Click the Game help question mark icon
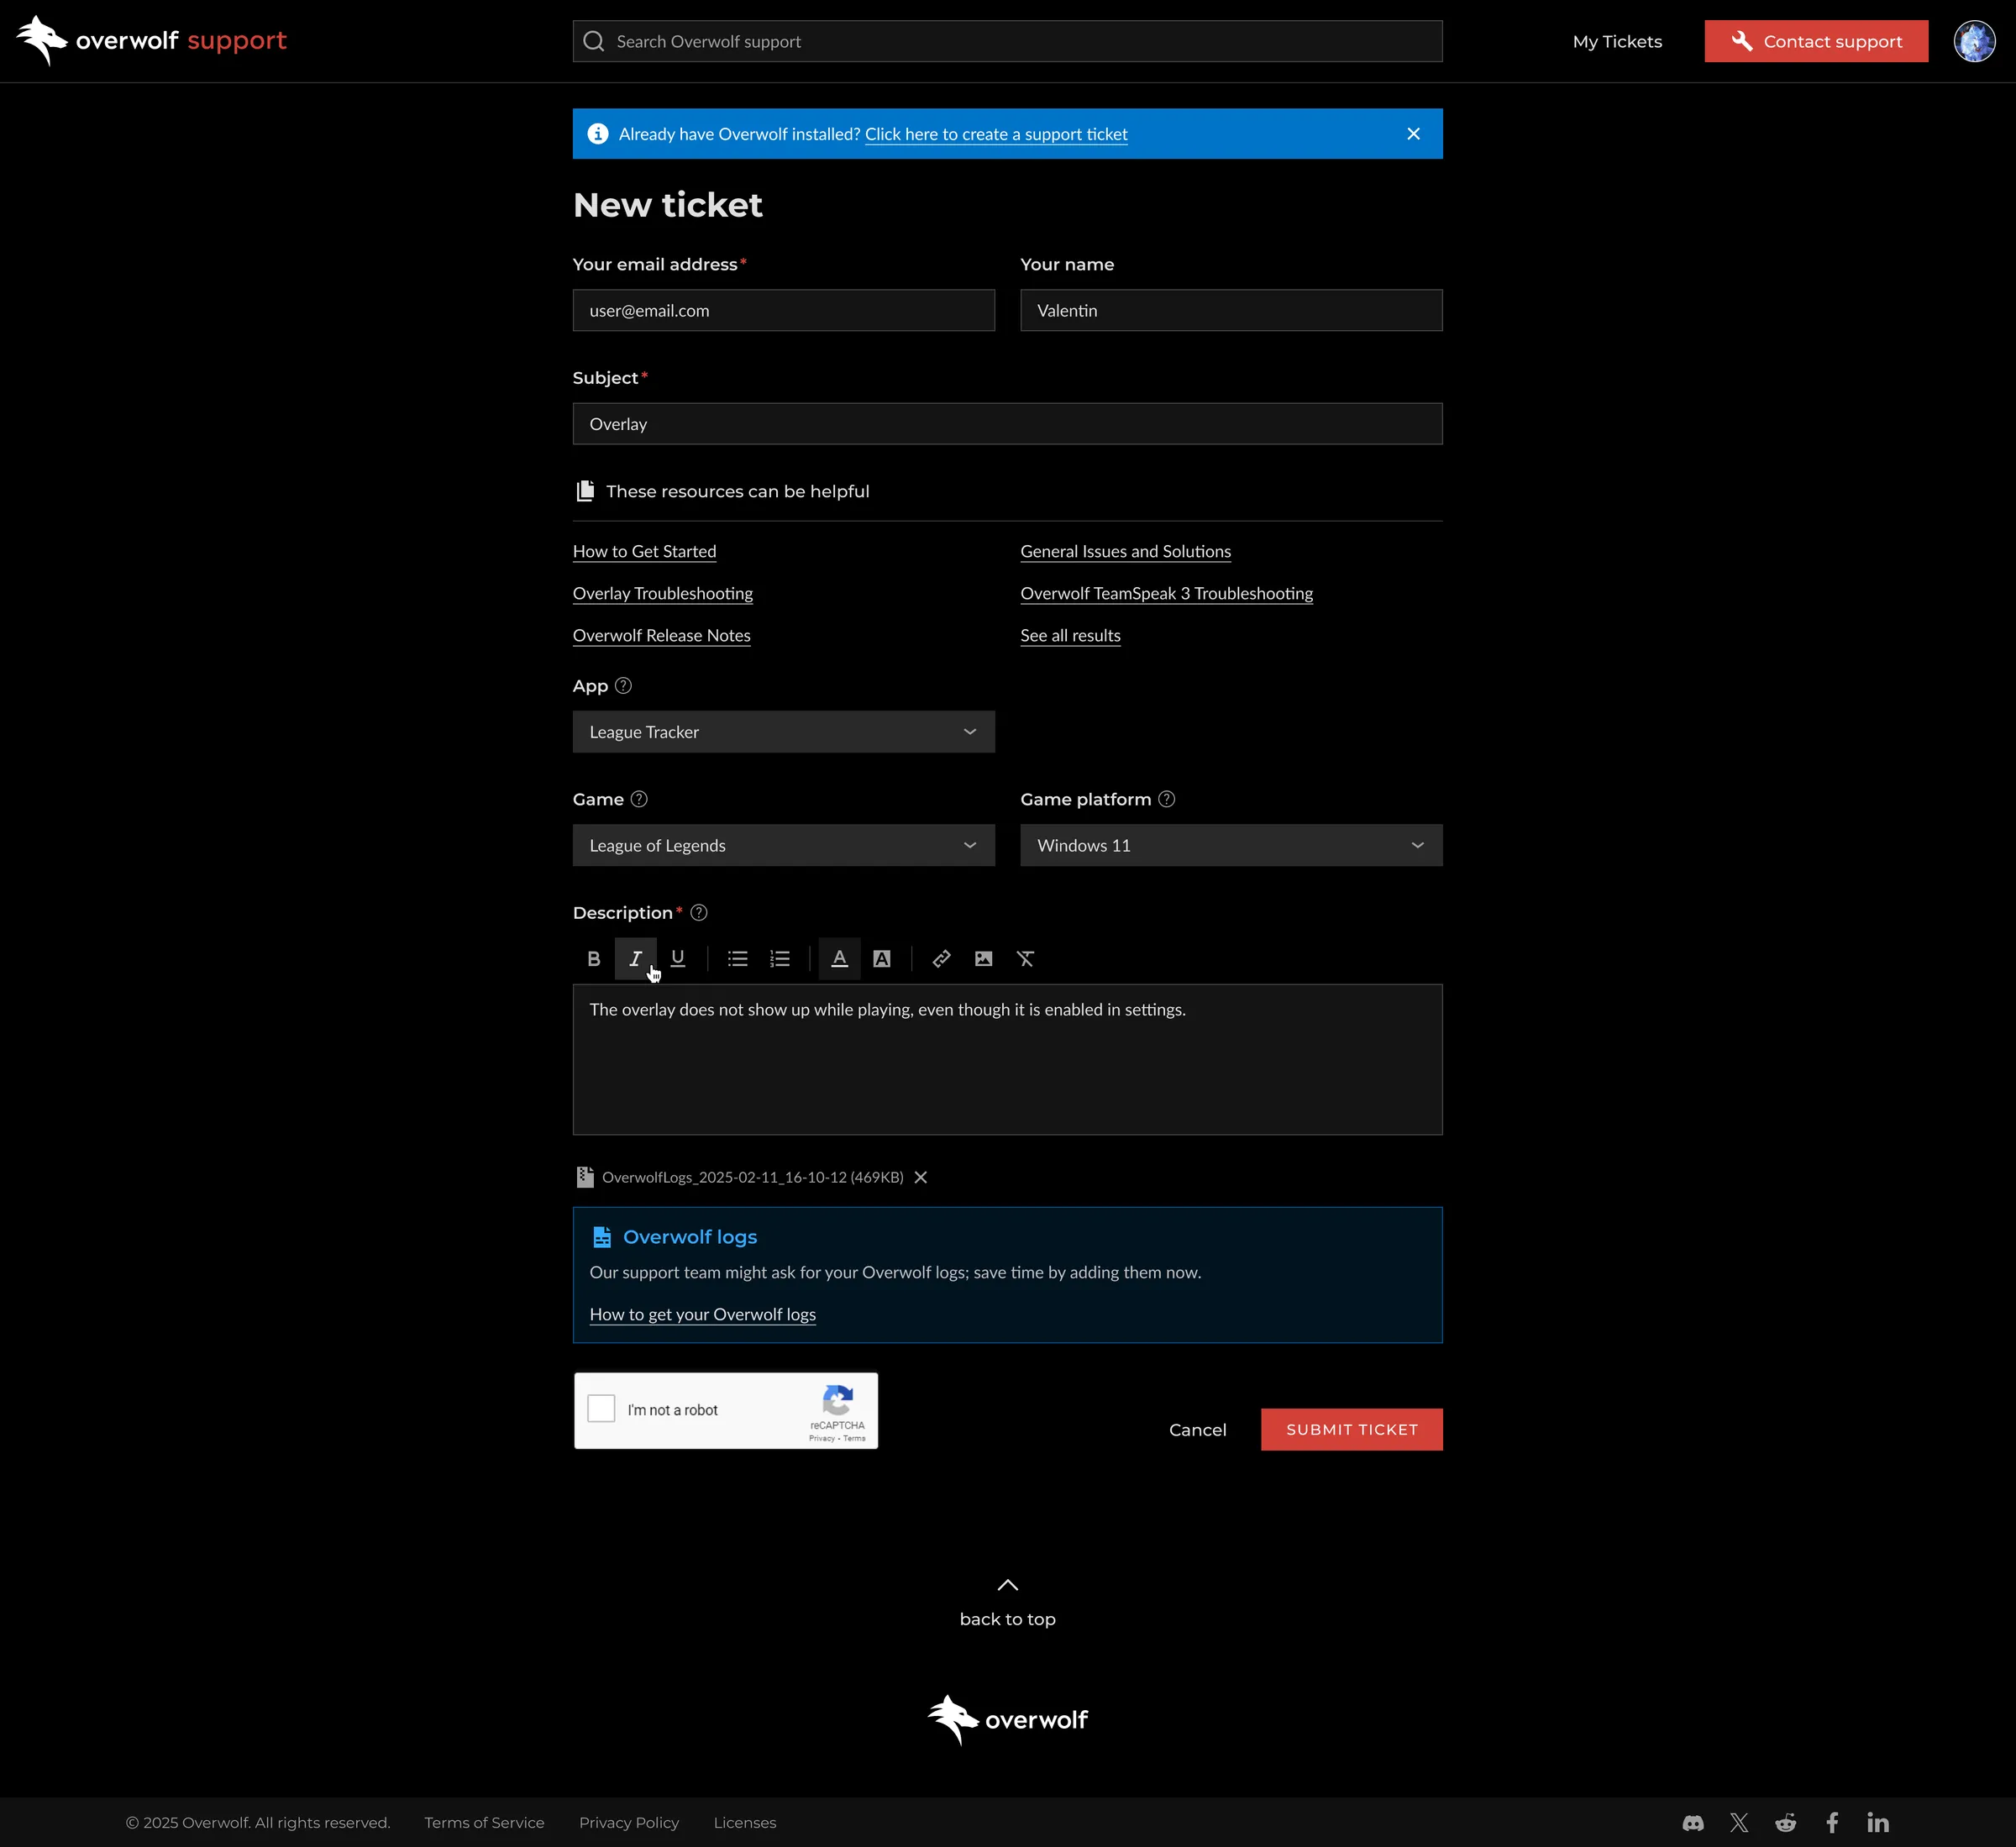 (x=639, y=799)
